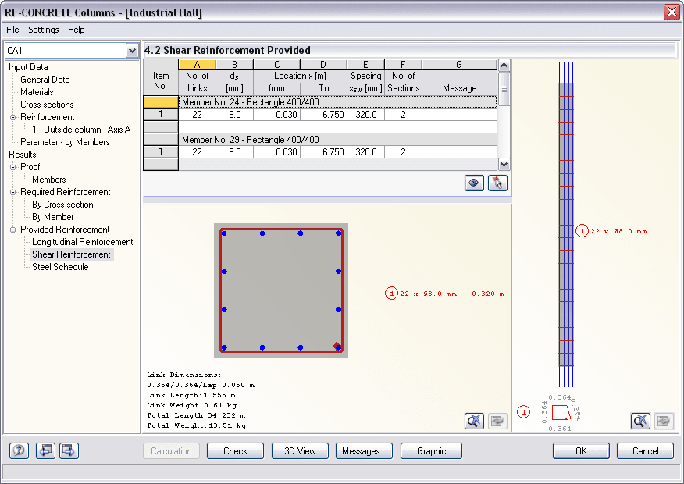Open the File menu
Image resolution: width=684 pixels, height=484 pixels.
point(12,30)
